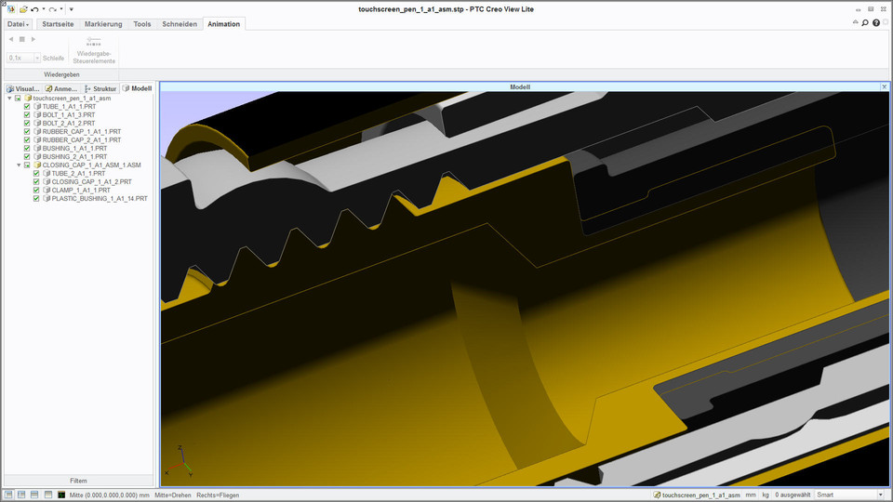The width and height of the screenshot is (893, 502).
Task: Click the kg unit in the status bar
Action: 766,495
